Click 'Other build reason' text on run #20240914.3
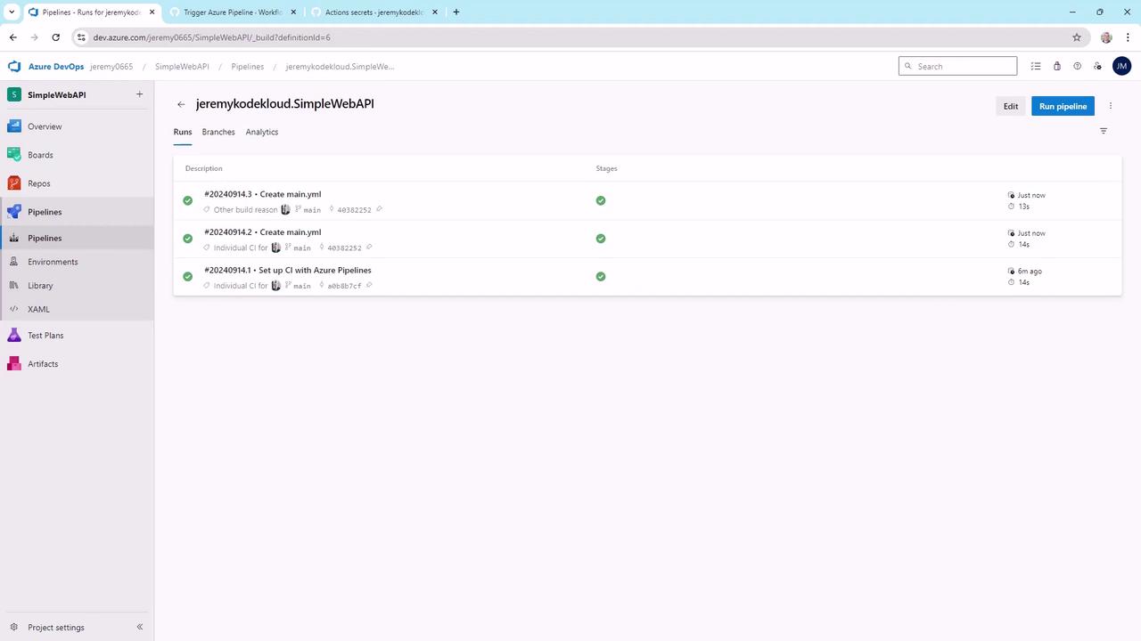Viewport: 1141px width, 641px height. (x=245, y=210)
